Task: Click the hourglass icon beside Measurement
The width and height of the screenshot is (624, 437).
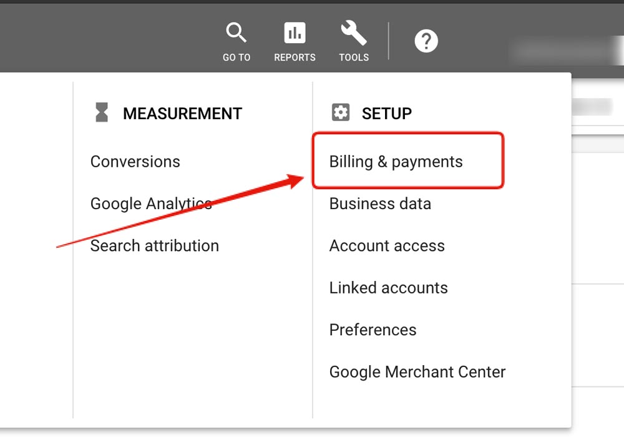Action: point(101,113)
